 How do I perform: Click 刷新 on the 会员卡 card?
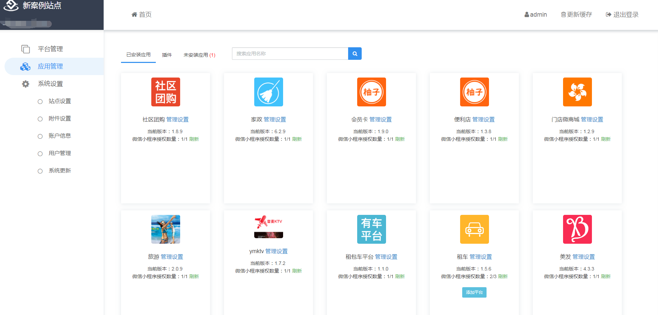(x=400, y=139)
